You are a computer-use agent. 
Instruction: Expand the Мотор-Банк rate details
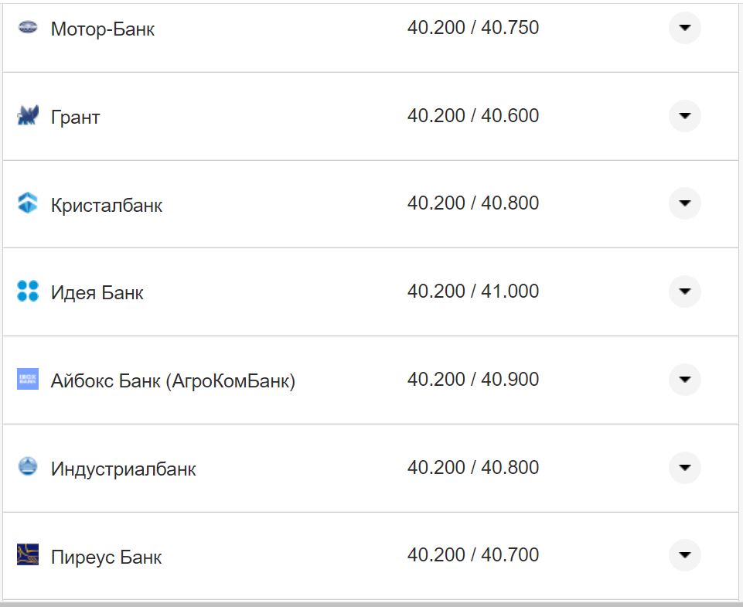pos(684,28)
